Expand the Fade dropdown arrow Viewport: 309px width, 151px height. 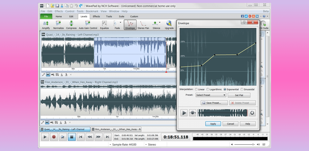click(121, 22)
